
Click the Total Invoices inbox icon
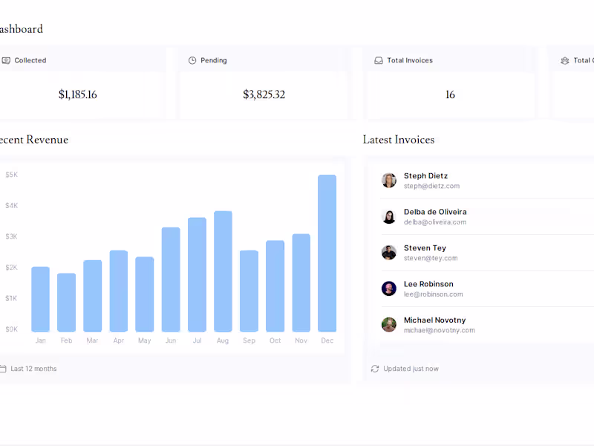pyautogui.click(x=379, y=60)
